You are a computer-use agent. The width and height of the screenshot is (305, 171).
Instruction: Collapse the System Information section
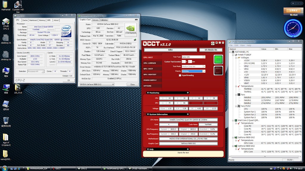click(x=188, y=114)
